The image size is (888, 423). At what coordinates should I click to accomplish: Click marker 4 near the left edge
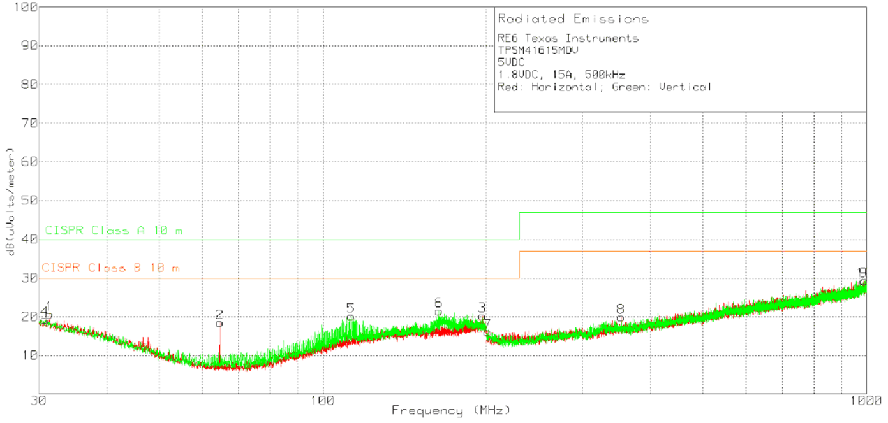tap(44, 312)
